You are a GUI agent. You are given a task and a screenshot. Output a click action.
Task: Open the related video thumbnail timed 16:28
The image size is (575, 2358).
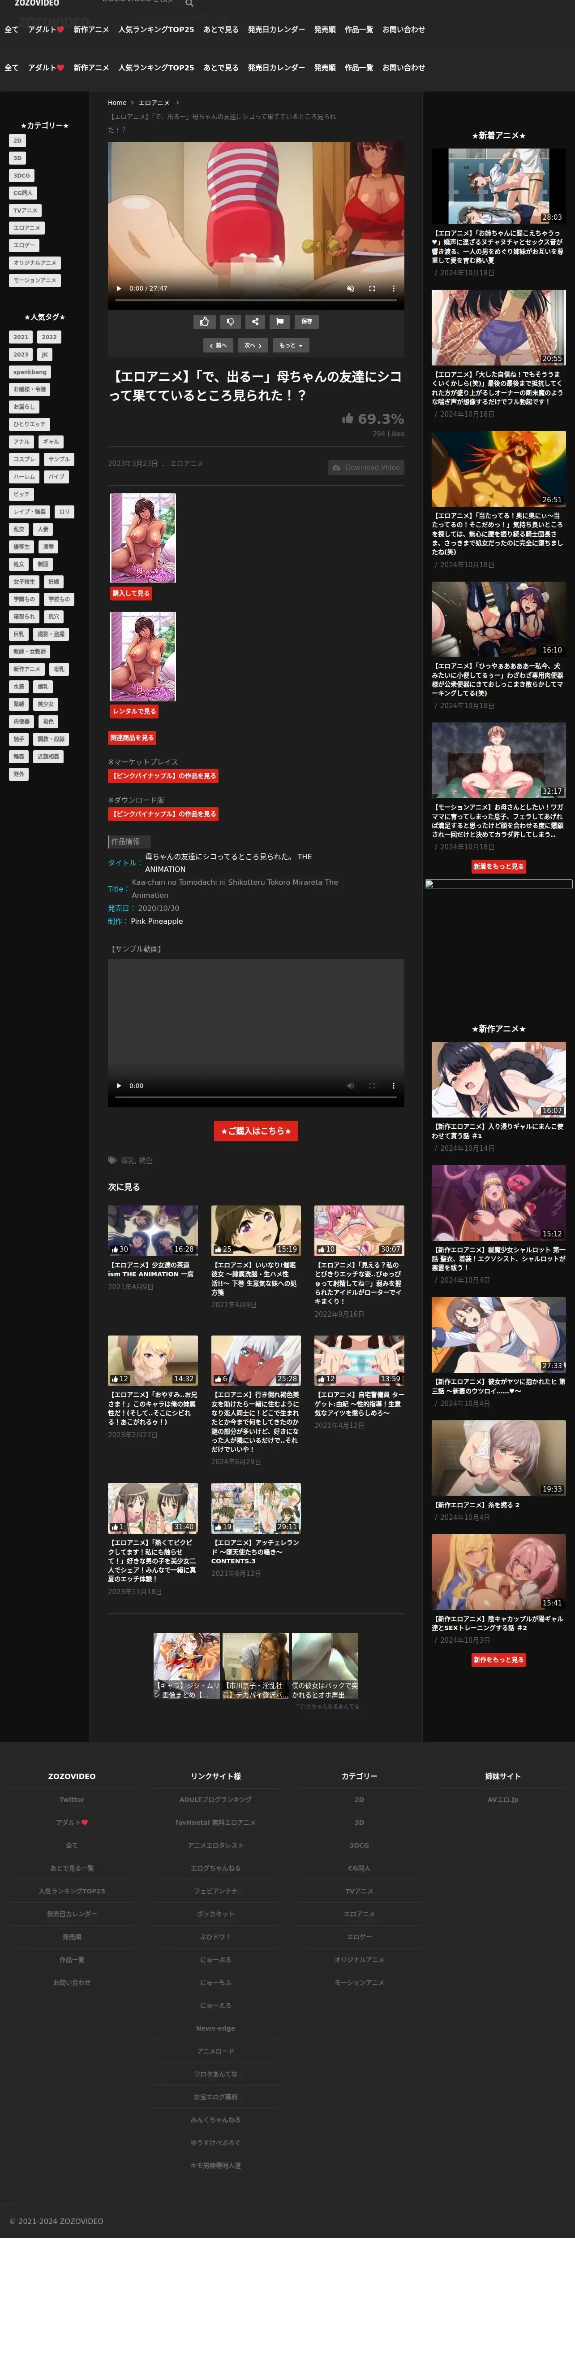pos(153,1230)
